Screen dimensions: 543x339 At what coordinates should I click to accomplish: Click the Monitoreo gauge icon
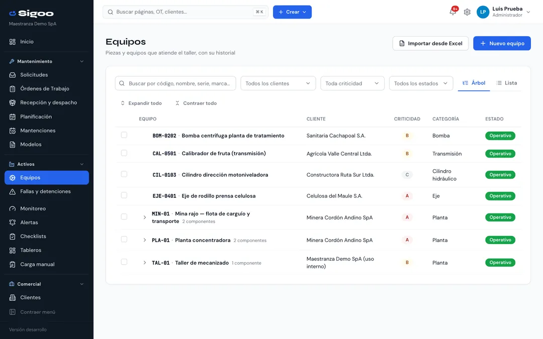(13, 209)
